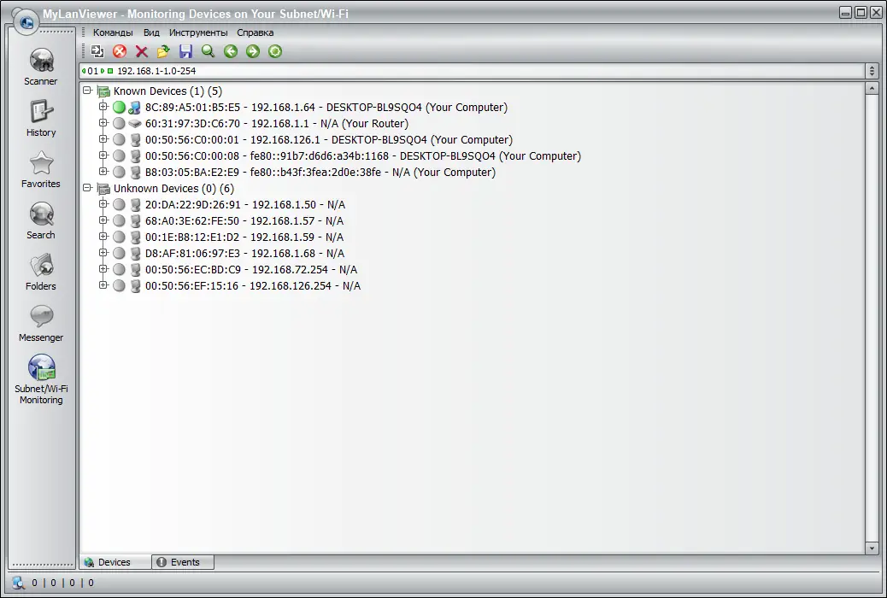Expand the 8C:89:A5:01:B5:E5 device node

click(x=103, y=107)
